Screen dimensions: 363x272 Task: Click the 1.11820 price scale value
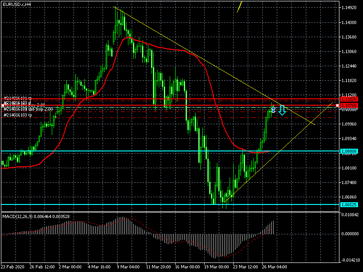(x=349, y=81)
